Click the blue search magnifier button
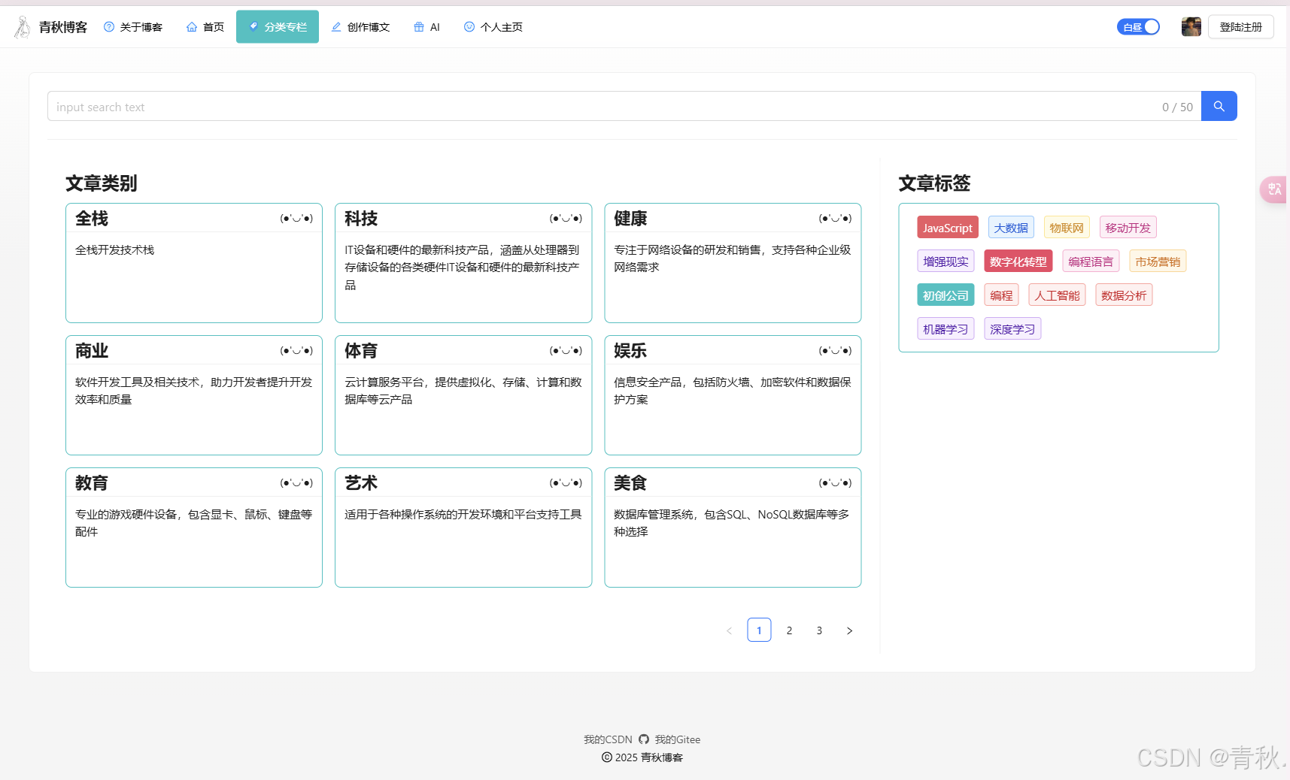This screenshot has width=1290, height=780. pos(1219,107)
